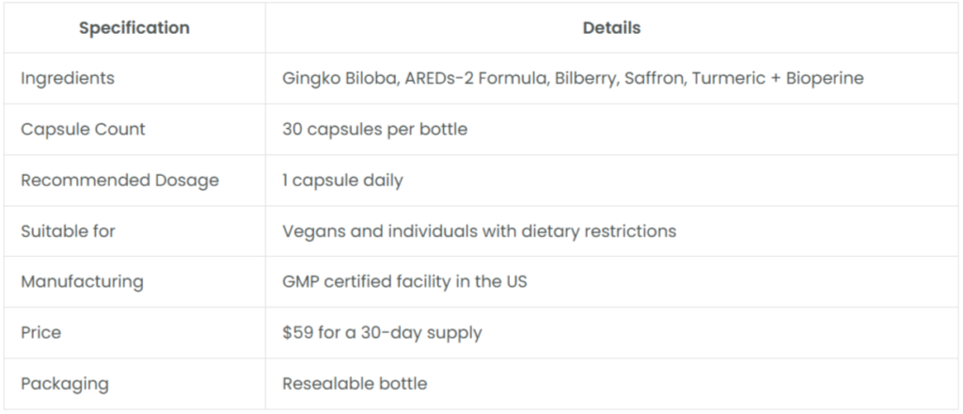This screenshot has height=414, width=963.
Task: Click the 1 capsule daily cell
Action: (x=342, y=181)
